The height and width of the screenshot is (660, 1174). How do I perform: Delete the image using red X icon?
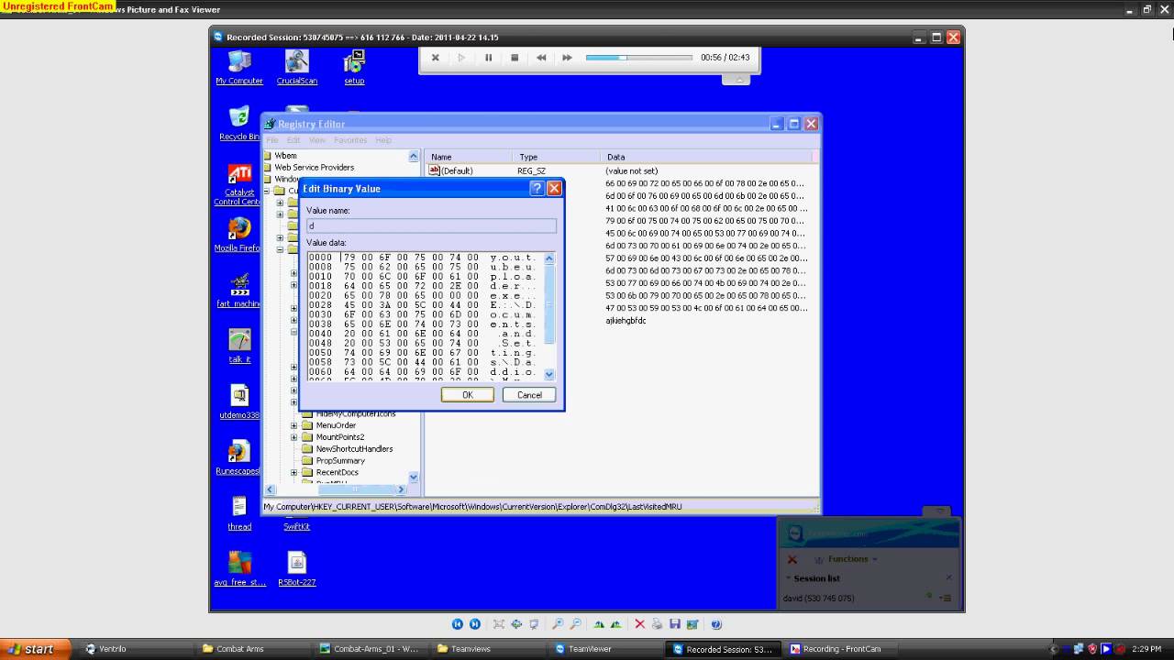[x=640, y=624]
